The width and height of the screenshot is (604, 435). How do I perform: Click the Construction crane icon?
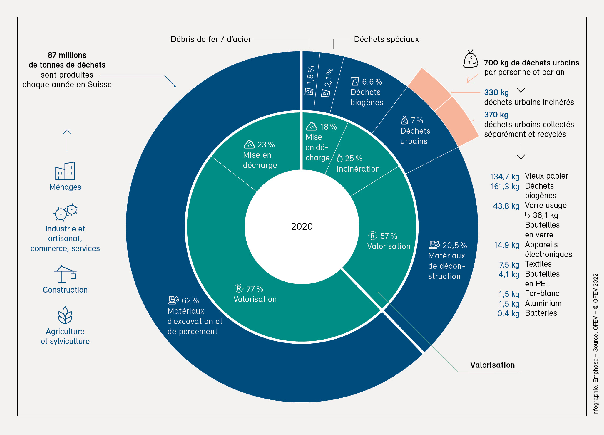click(x=65, y=273)
